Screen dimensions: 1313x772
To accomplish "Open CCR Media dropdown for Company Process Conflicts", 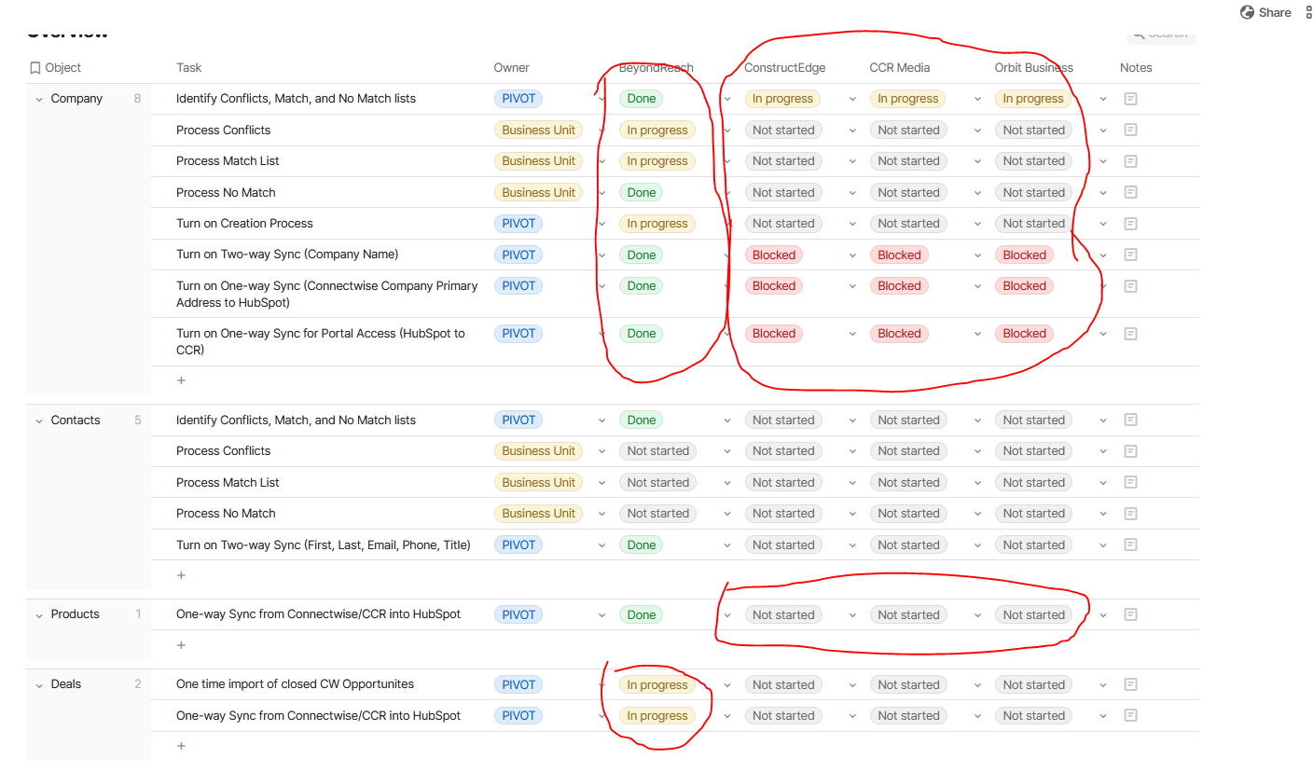I will point(977,131).
